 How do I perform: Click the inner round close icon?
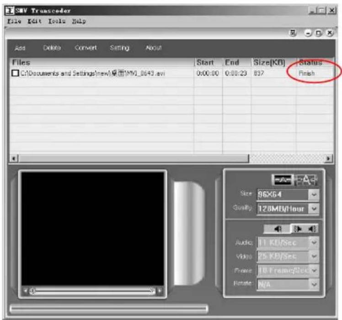[x=330, y=33]
